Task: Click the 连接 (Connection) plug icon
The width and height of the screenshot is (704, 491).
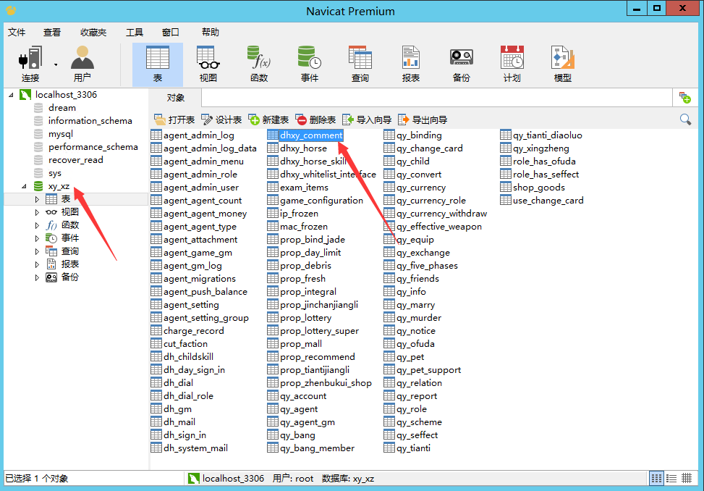Action: pos(30,58)
